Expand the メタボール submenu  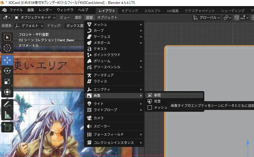(x=114, y=43)
